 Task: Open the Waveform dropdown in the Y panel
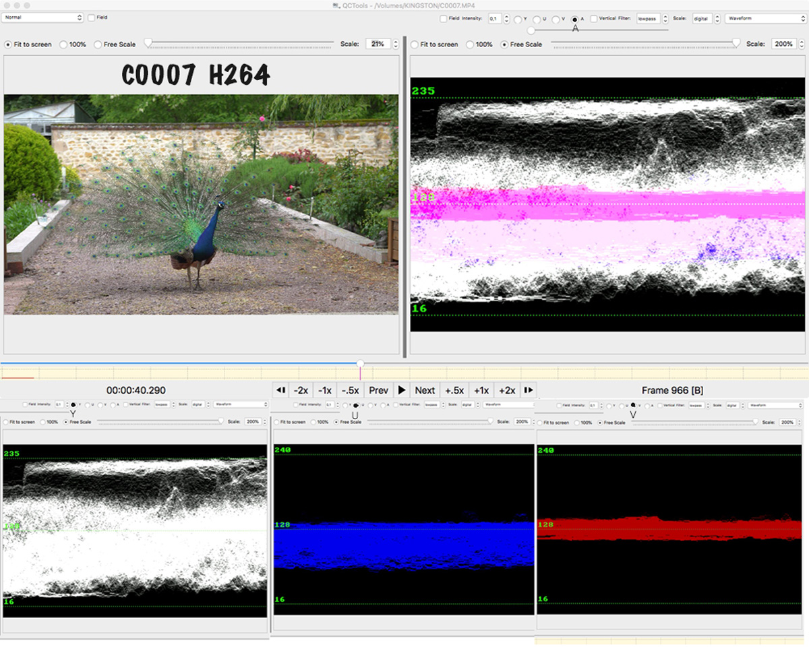[x=241, y=404]
